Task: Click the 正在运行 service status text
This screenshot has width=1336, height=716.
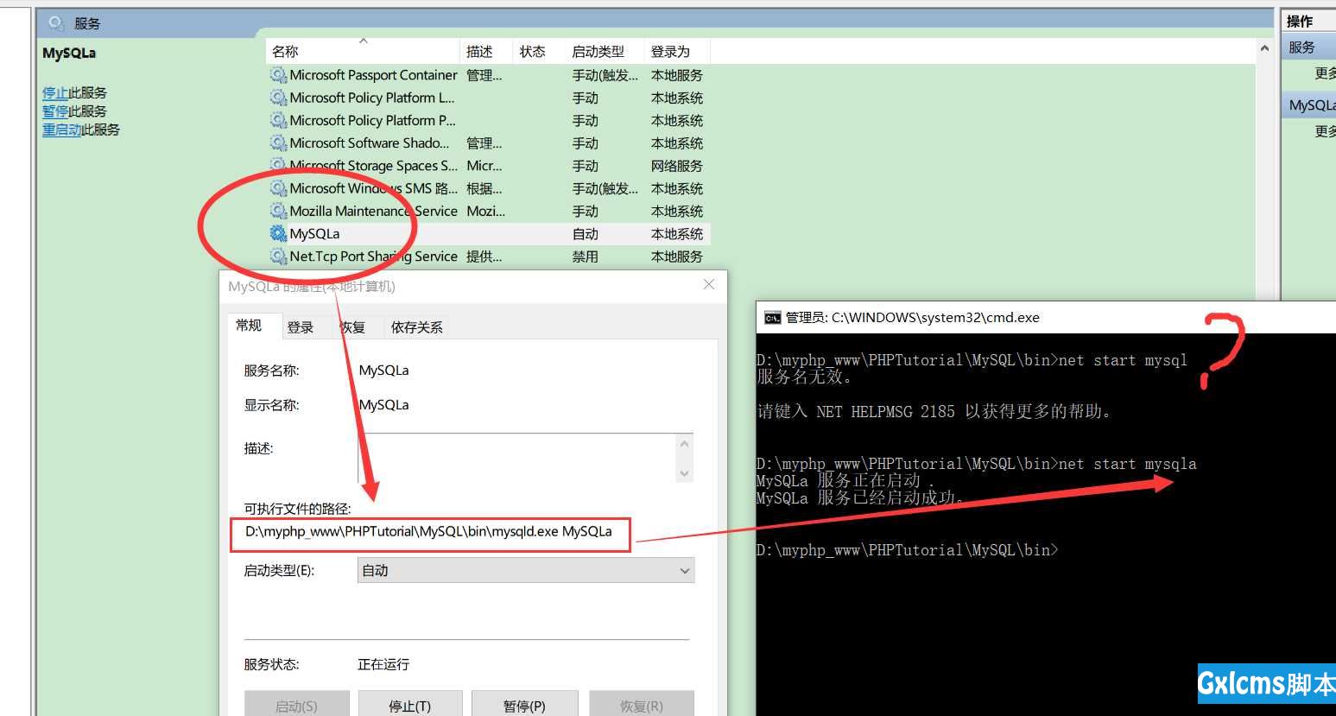Action: 383,664
